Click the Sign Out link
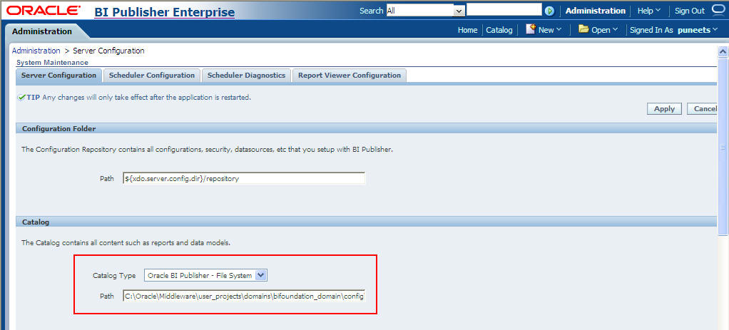This screenshot has height=330, width=729. coord(690,11)
